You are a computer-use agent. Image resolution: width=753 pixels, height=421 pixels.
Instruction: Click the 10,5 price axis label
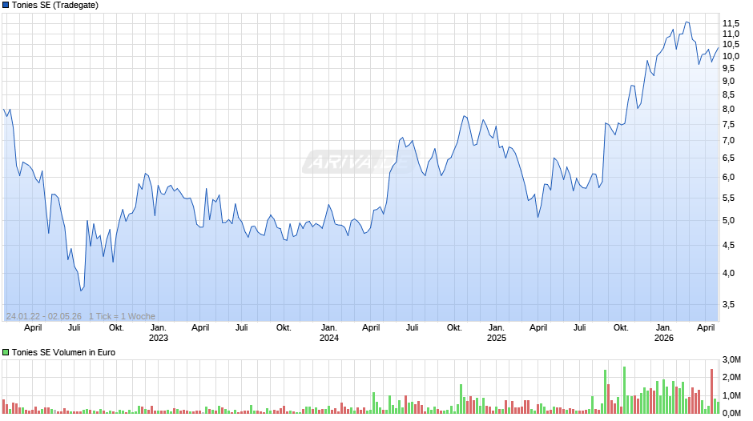click(x=731, y=45)
